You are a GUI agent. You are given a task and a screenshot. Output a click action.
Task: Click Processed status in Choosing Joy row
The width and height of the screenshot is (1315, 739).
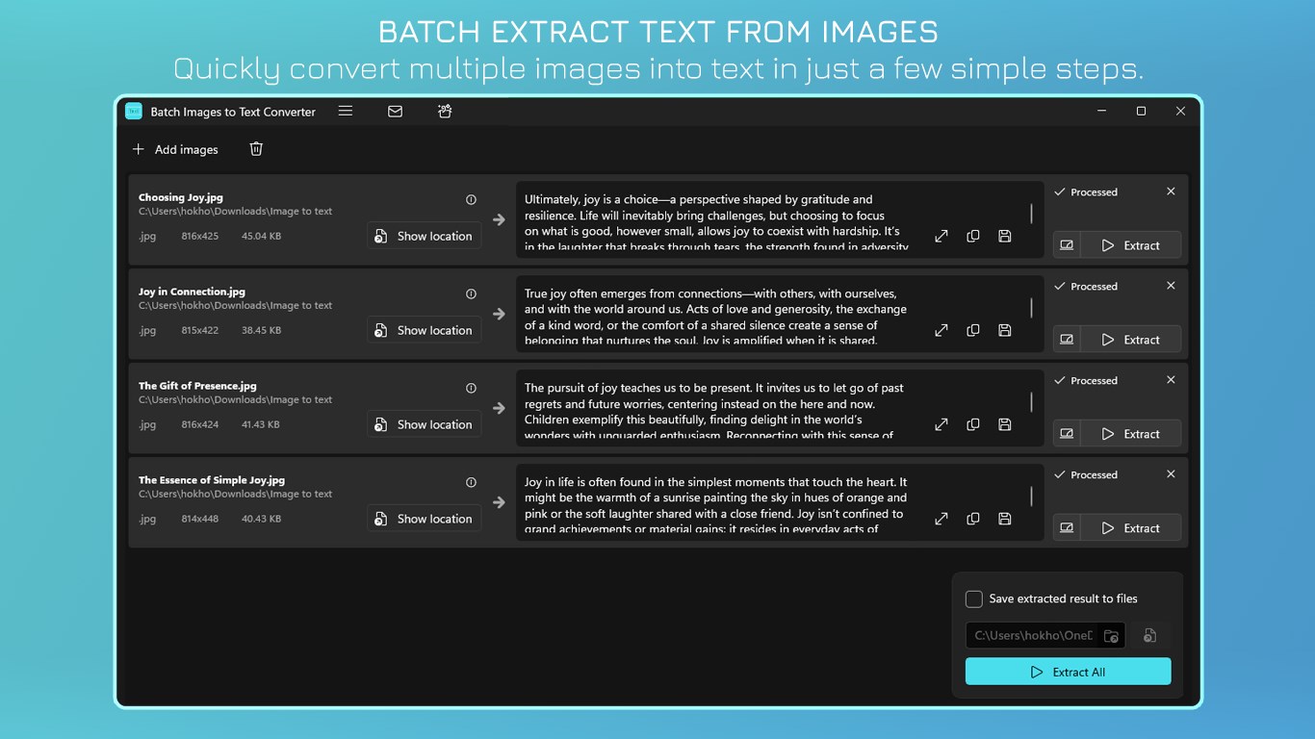point(1086,192)
